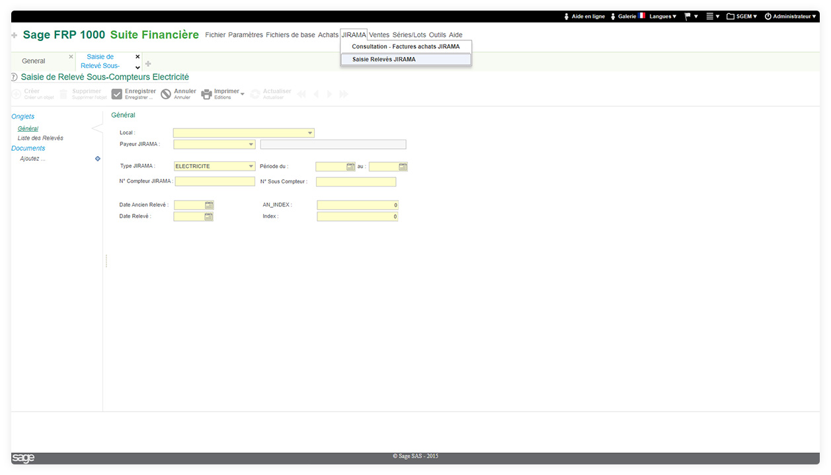Open calendar for Date Ancien Relevé
831x475 pixels.
[x=209, y=205]
